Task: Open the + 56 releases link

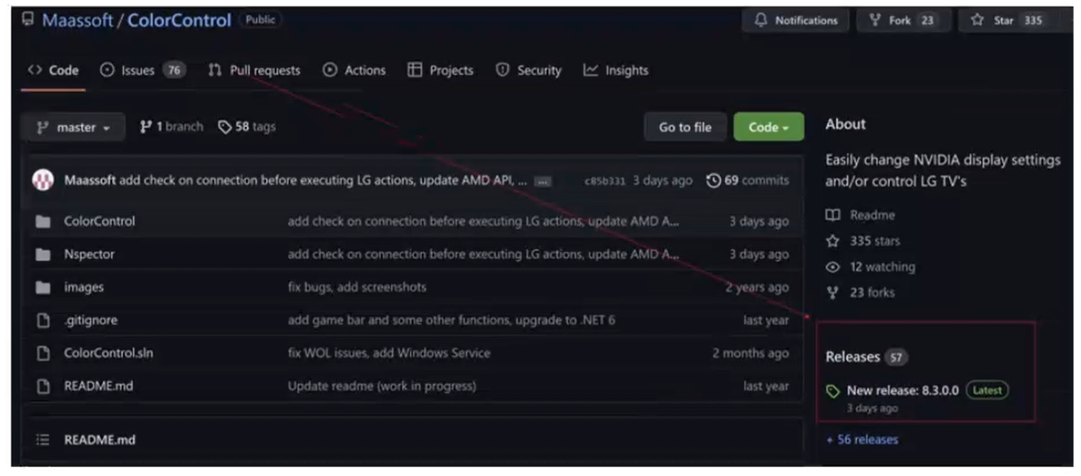Action: point(862,440)
